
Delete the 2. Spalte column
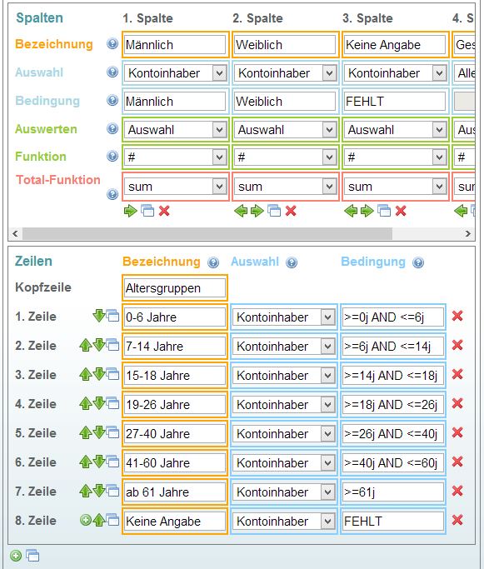pos(291,211)
